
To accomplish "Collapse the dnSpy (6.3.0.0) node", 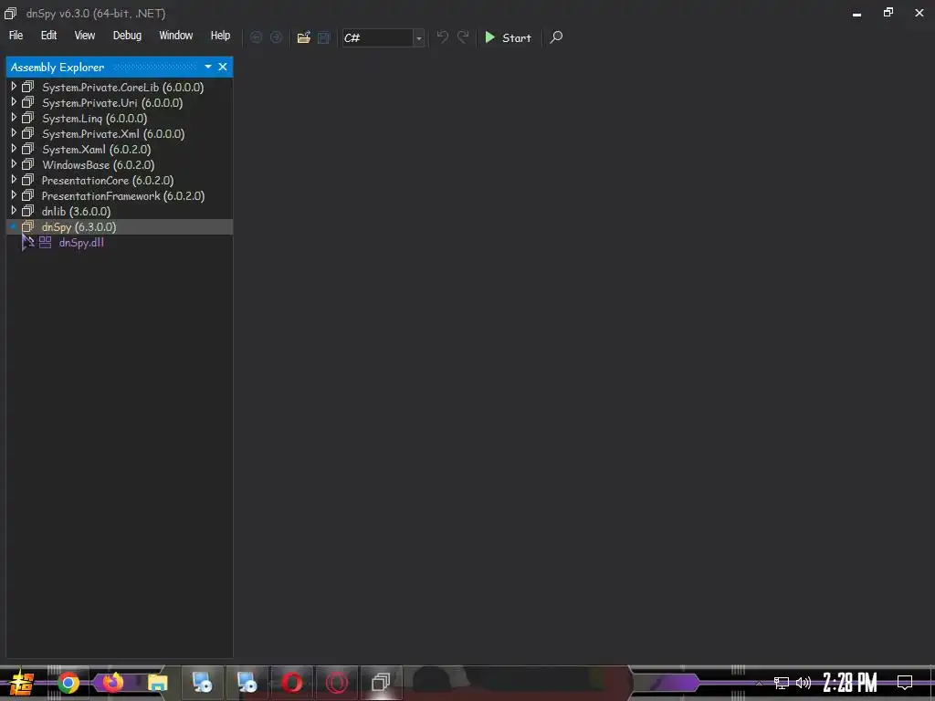I will click(x=14, y=226).
